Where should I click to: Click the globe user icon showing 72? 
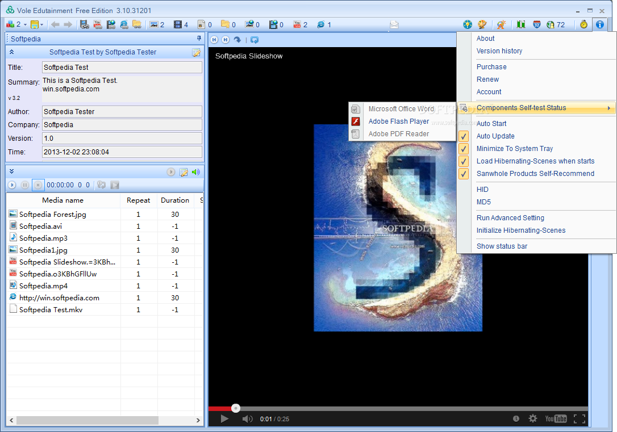coord(551,25)
